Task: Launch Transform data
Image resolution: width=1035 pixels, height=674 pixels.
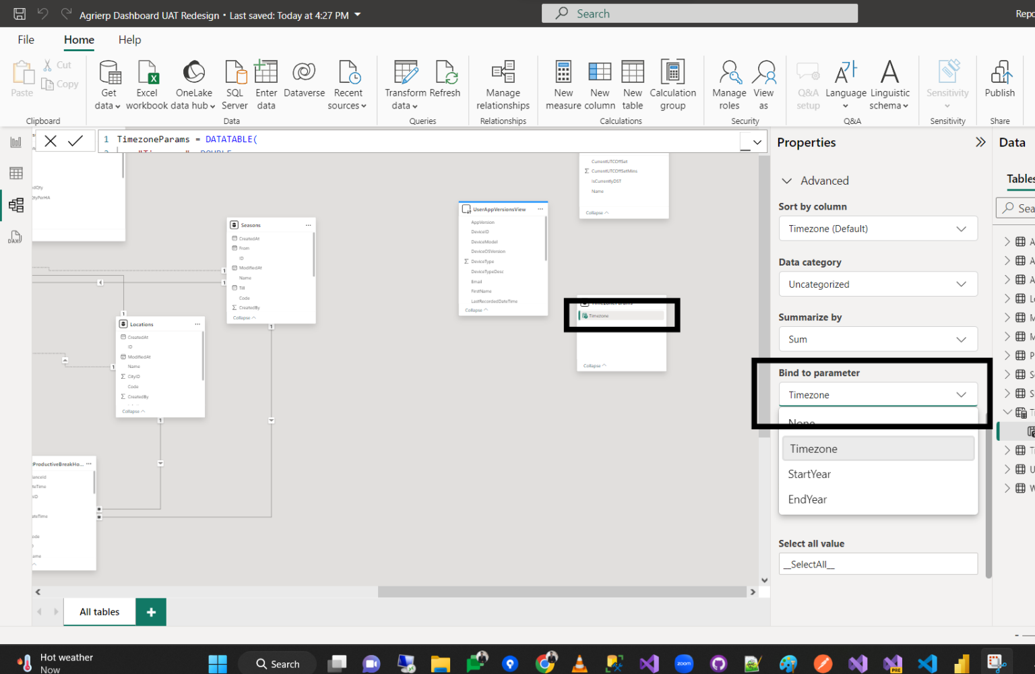Action: pos(406,83)
